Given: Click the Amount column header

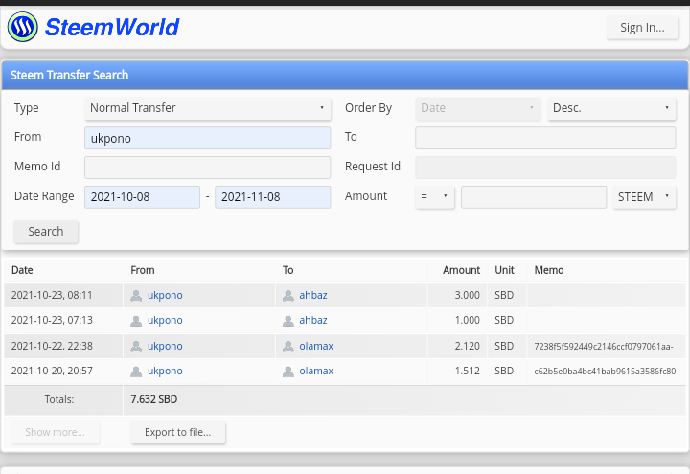Looking at the screenshot, I should tap(461, 270).
